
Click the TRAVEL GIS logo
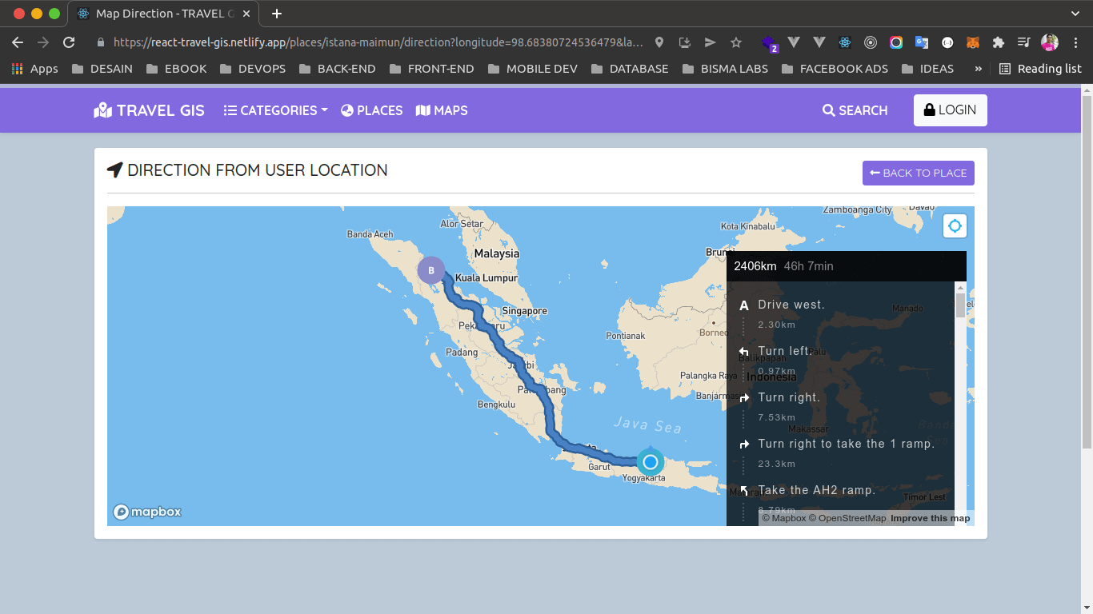[x=149, y=110]
